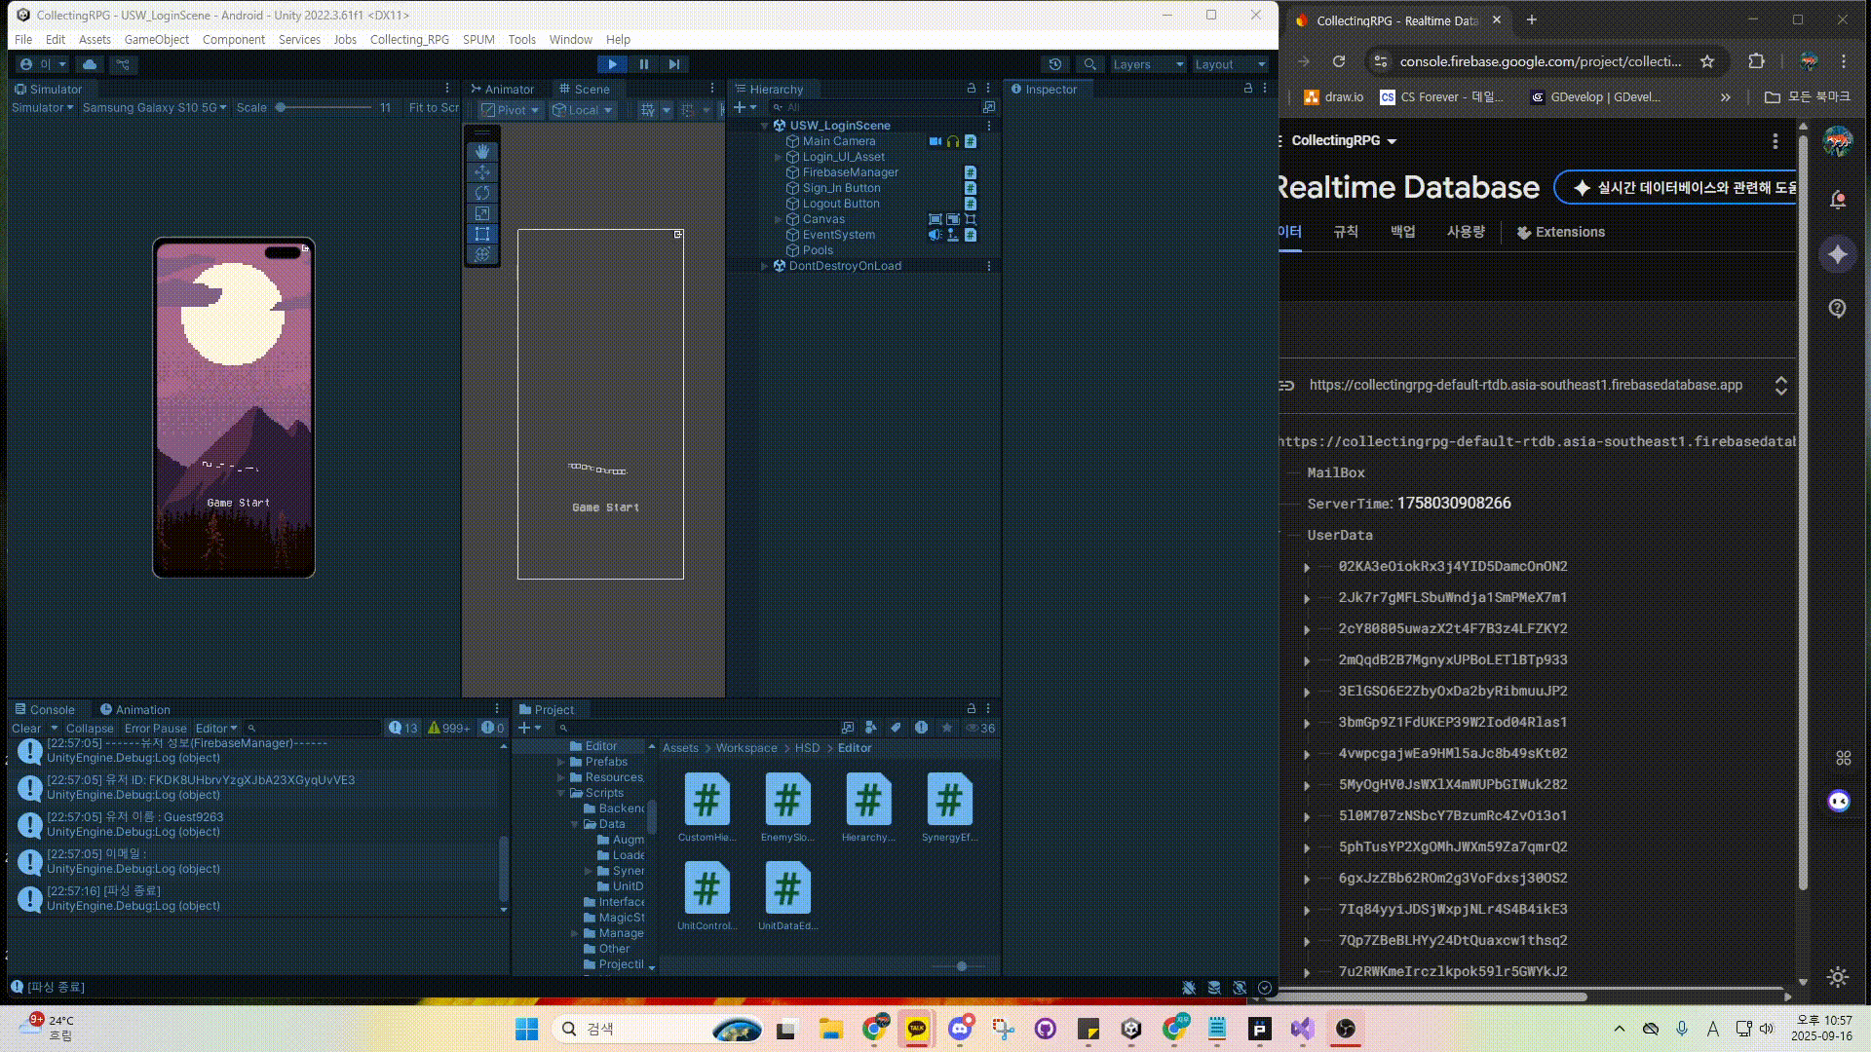Toggle Error Pause in Console
The width and height of the screenshot is (1871, 1052).
(155, 729)
